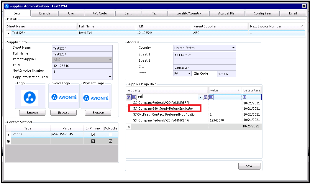Viewport: 310px width, 184px height.
Task: Click the empty Street 2 field
Action: point(204,61)
